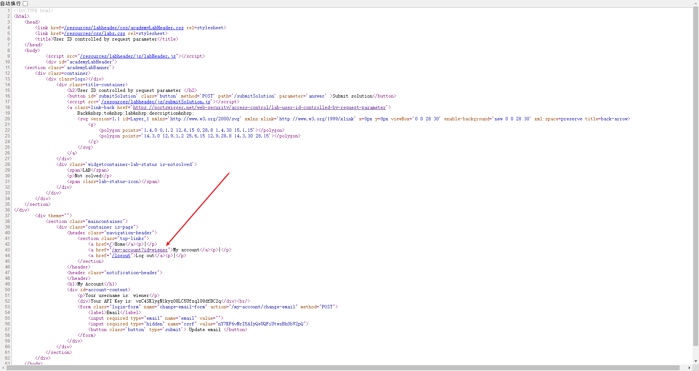This screenshot has height=371, width=699.
Task: Click line number 52 in the gutter
Action: pyautogui.click(x=7, y=301)
